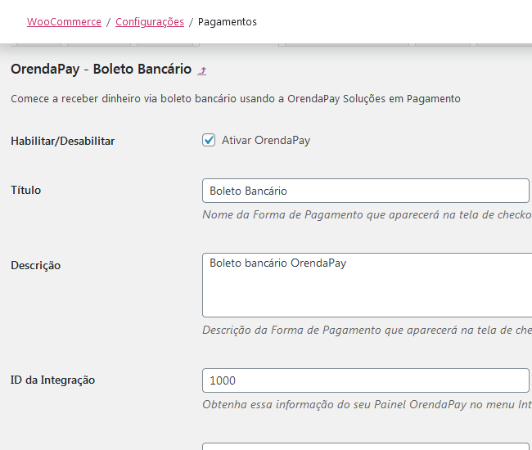Go to the Configurações breadcrumb link

pyautogui.click(x=150, y=22)
